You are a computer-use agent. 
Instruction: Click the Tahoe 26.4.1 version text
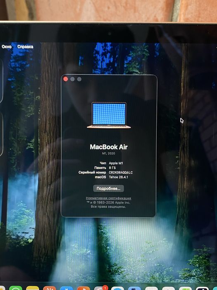click(119, 177)
